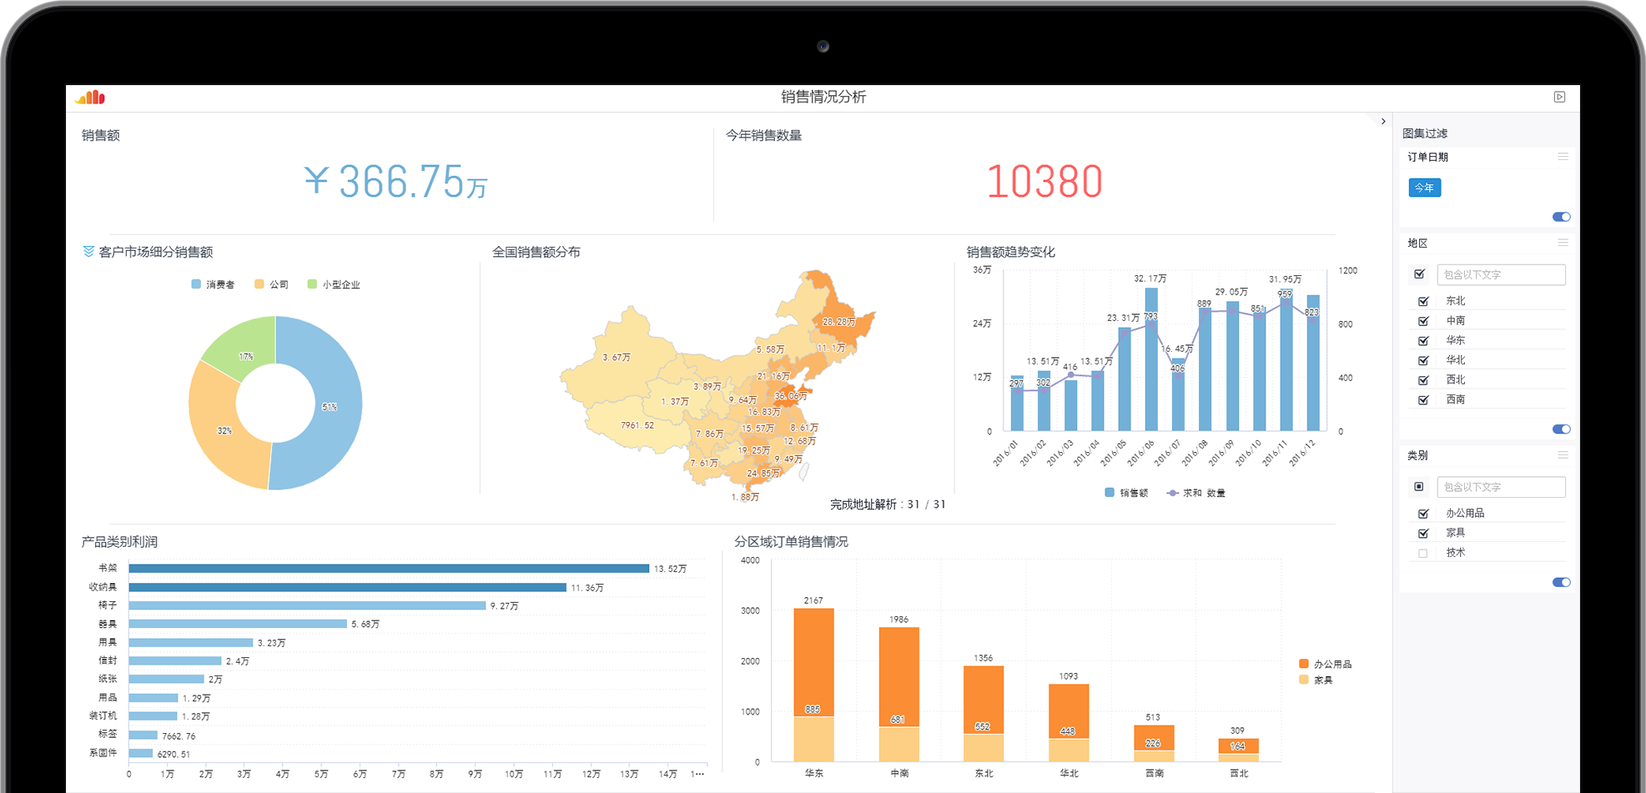Toggle the switch under 类别 filter
The height and width of the screenshot is (793, 1646).
pos(1561,582)
